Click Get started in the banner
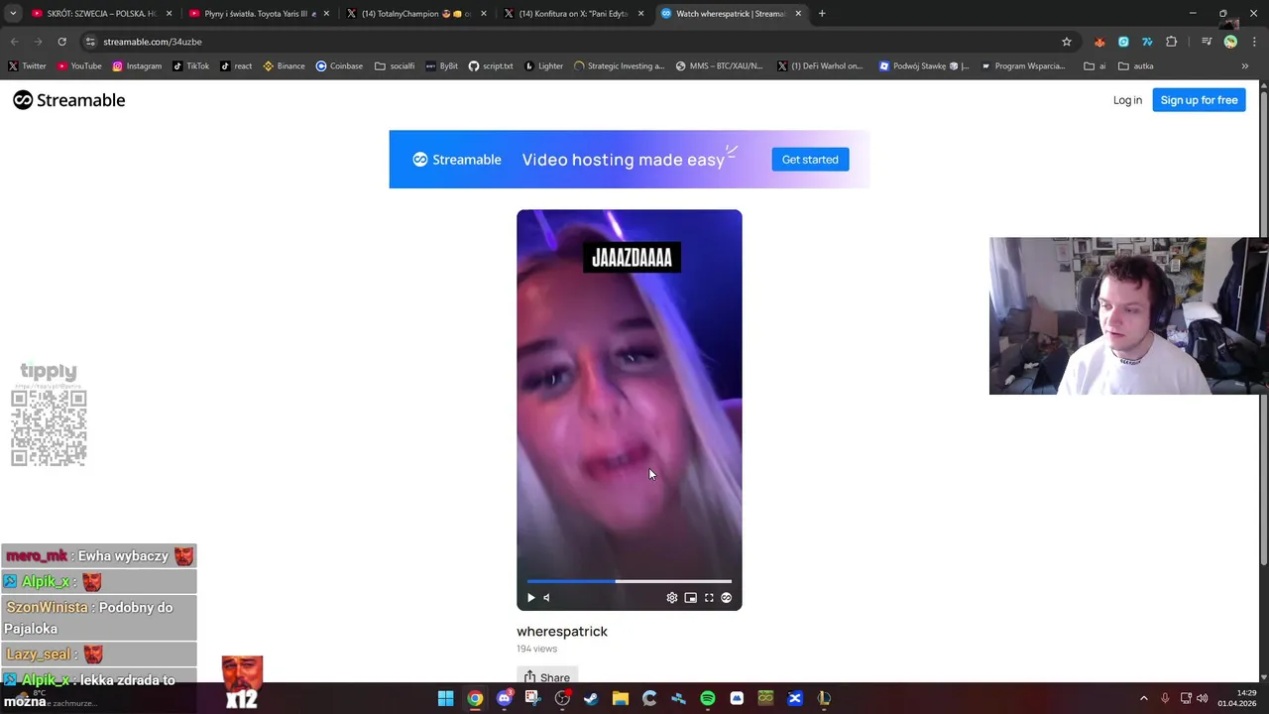This screenshot has height=714, width=1269. click(x=810, y=160)
